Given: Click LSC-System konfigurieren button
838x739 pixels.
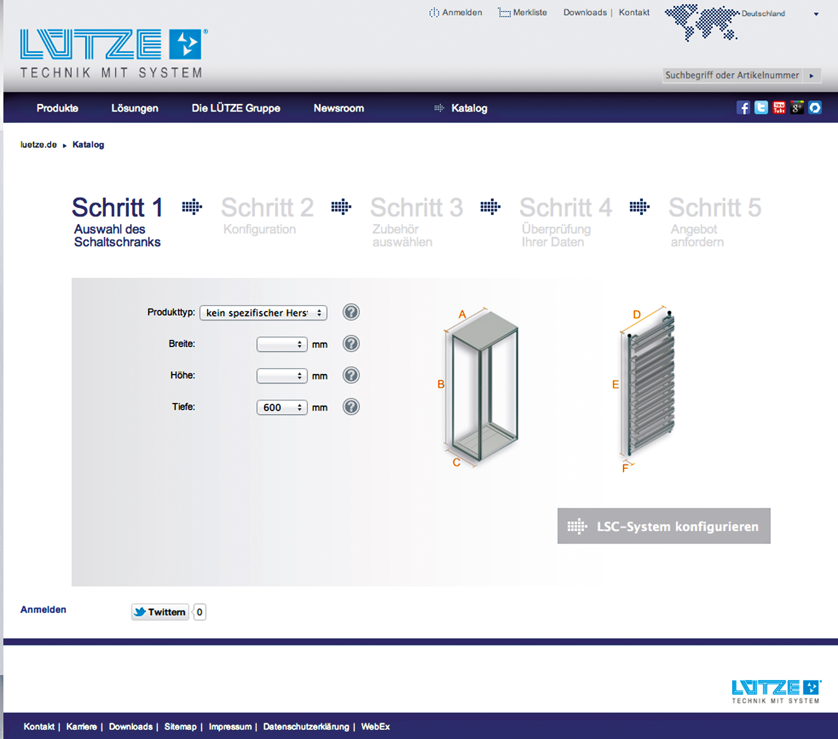Looking at the screenshot, I should (664, 526).
